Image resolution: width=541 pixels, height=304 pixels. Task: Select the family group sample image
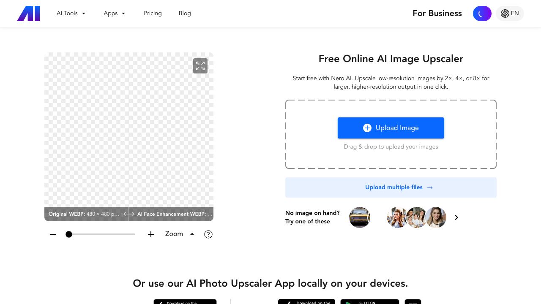[x=416, y=217]
